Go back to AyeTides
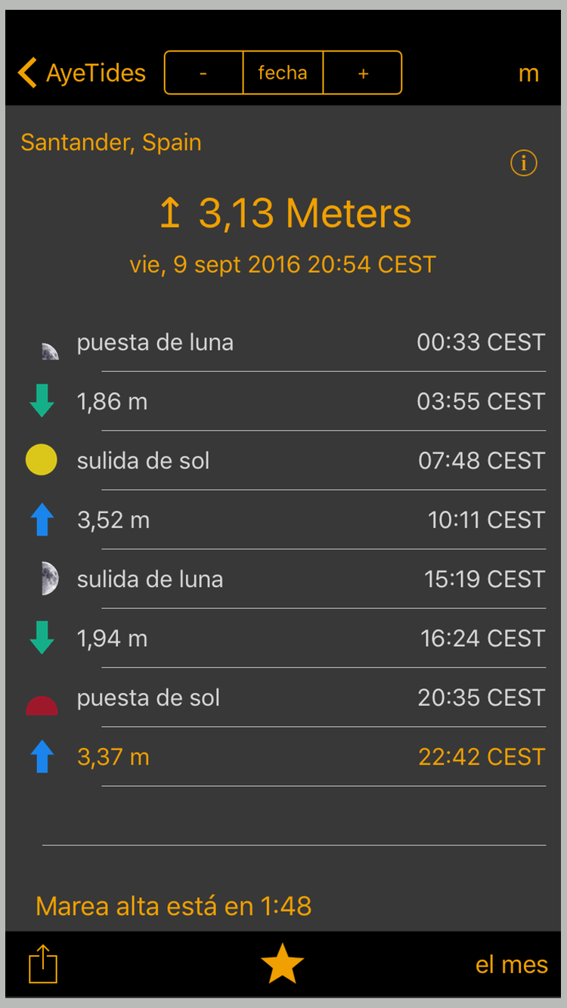The width and height of the screenshot is (567, 1008). tap(82, 73)
